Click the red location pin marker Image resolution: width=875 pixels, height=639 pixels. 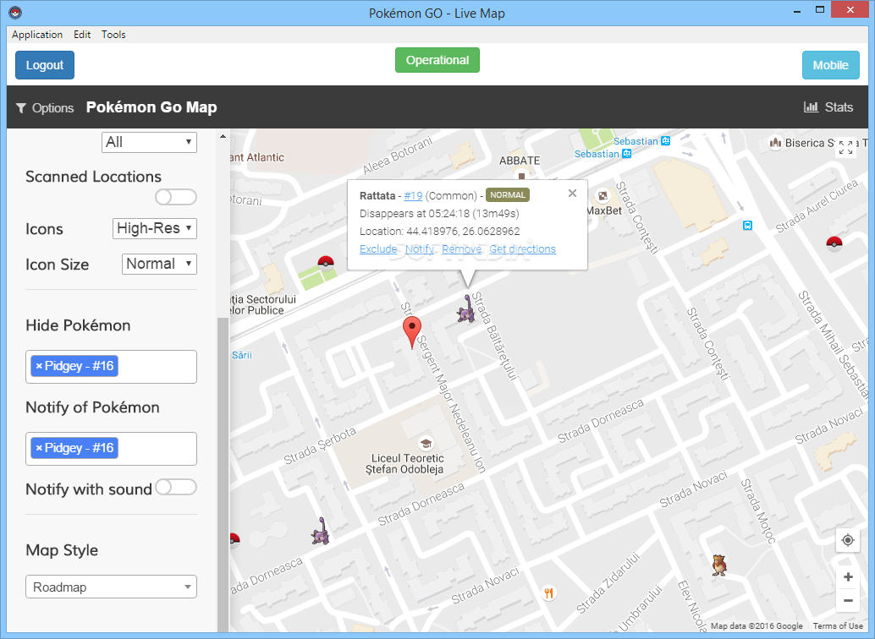(412, 332)
